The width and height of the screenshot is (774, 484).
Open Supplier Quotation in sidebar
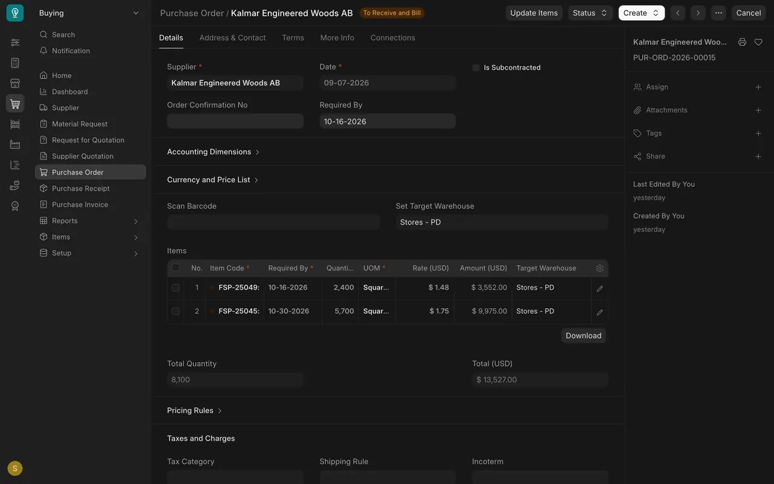coord(90,156)
